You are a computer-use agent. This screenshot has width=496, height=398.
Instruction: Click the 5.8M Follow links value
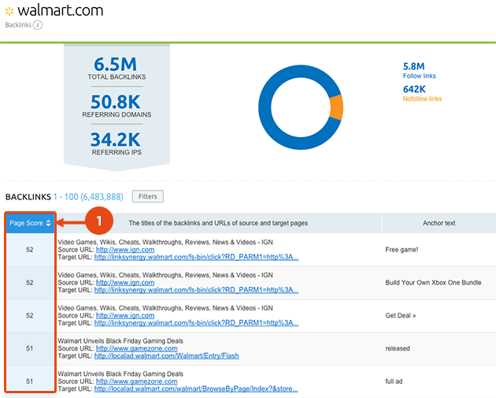click(414, 66)
